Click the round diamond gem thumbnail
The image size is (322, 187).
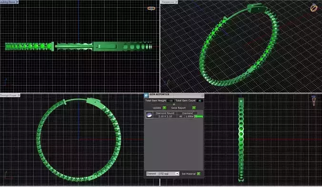149,115
